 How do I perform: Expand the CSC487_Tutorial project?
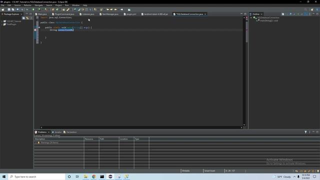(2, 21)
